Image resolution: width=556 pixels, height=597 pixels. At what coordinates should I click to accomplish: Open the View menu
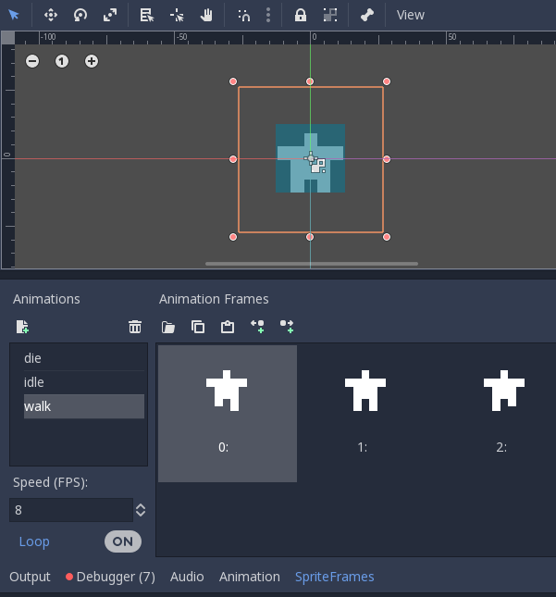(410, 15)
